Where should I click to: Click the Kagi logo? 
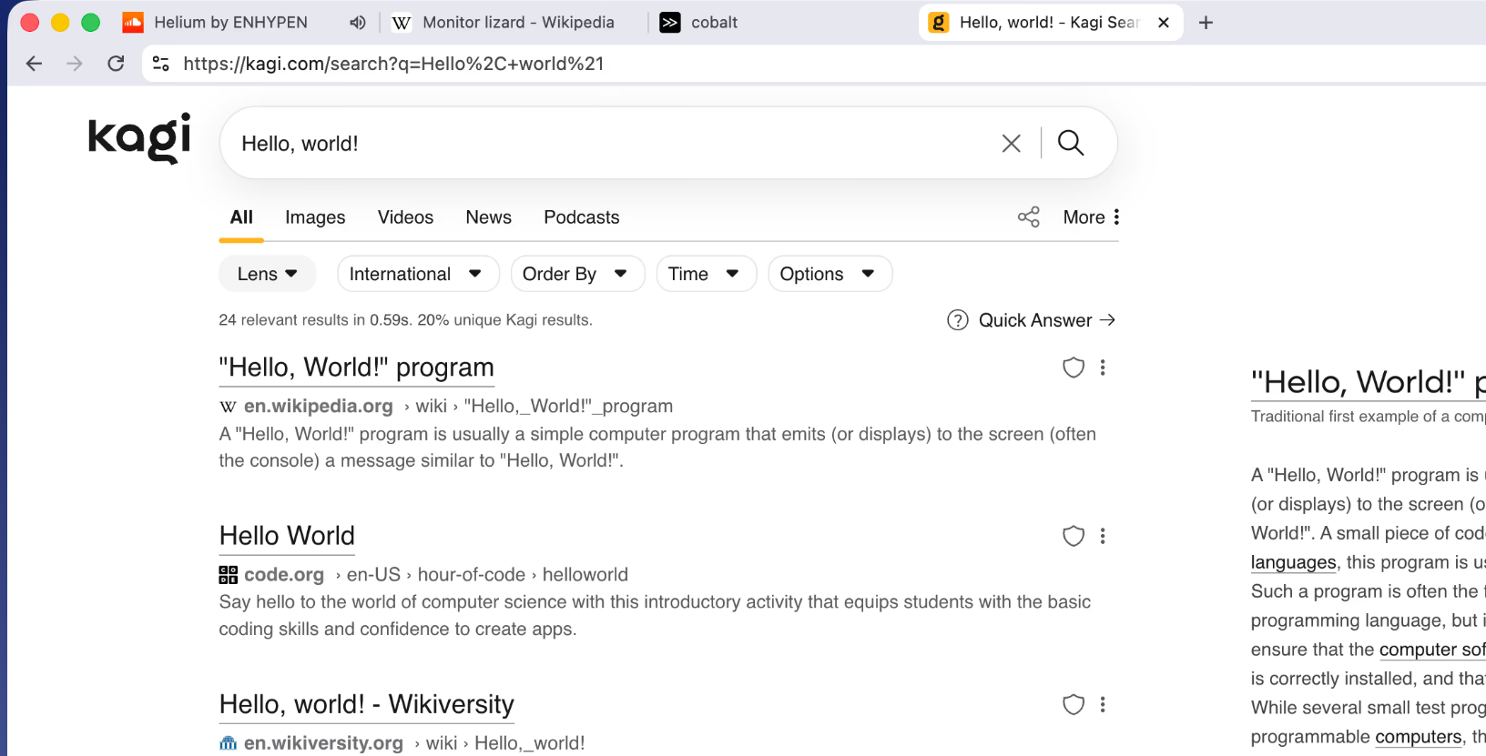coord(139,138)
